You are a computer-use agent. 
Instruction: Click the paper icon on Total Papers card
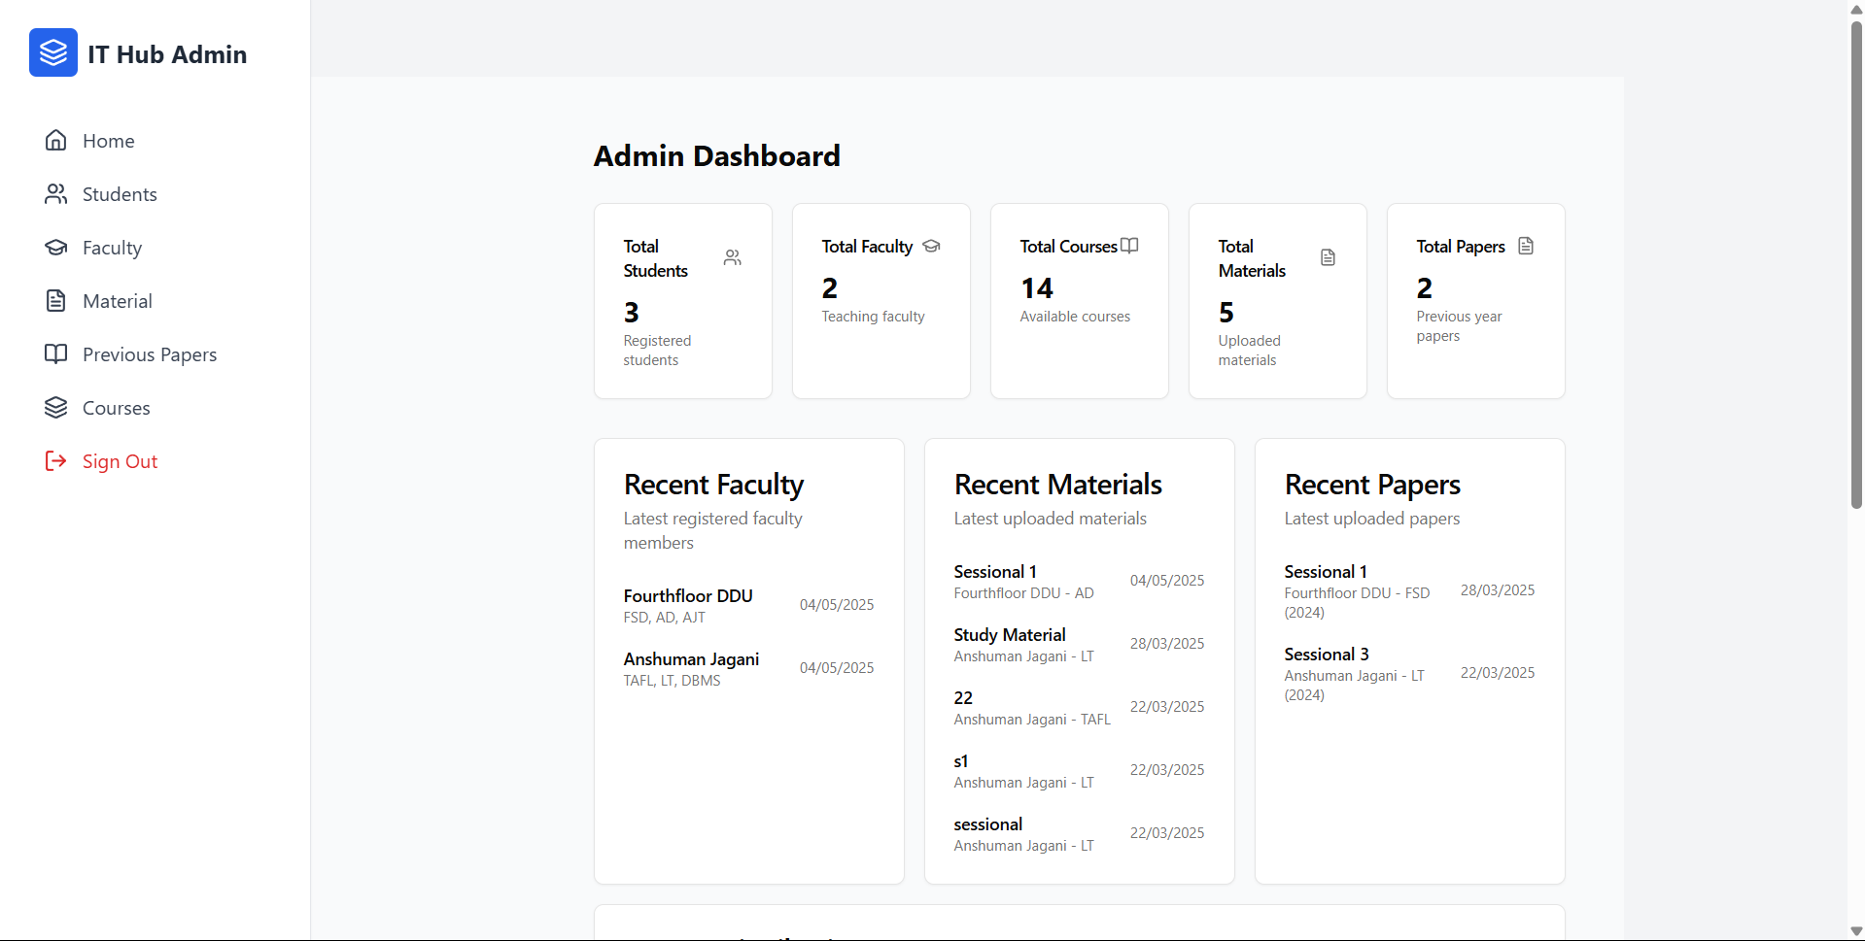click(x=1526, y=246)
